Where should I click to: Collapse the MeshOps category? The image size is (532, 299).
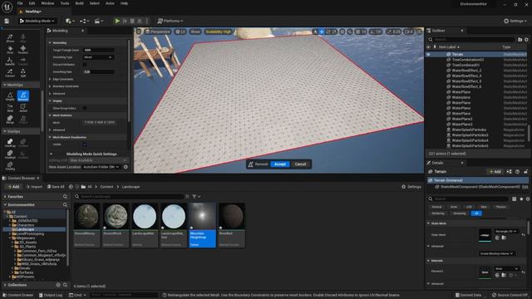pos(5,85)
